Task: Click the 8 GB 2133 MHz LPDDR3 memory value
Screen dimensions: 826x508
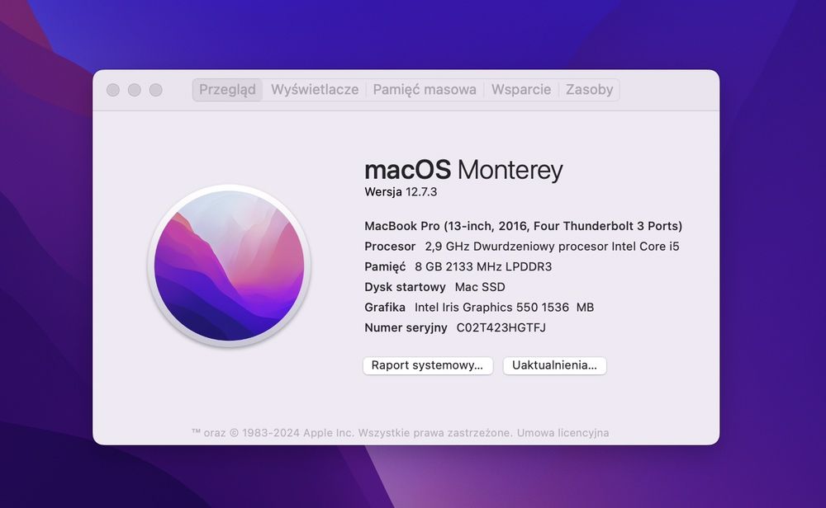Action: click(x=483, y=266)
